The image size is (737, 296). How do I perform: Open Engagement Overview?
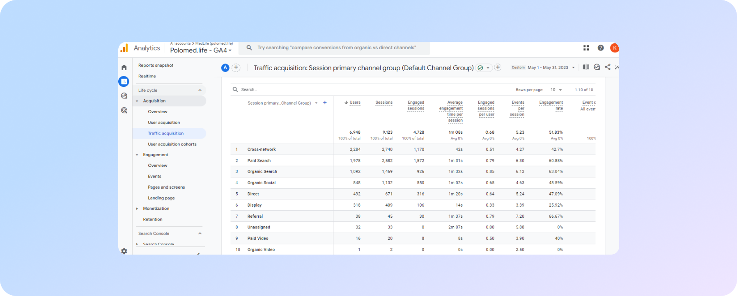(158, 166)
